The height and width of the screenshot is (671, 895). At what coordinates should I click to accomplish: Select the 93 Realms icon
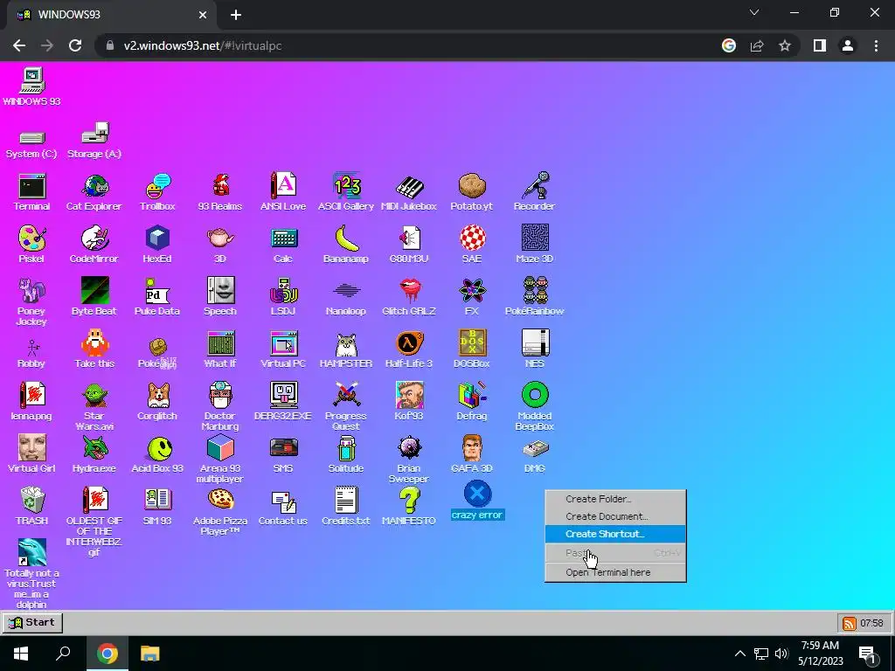pos(220,192)
